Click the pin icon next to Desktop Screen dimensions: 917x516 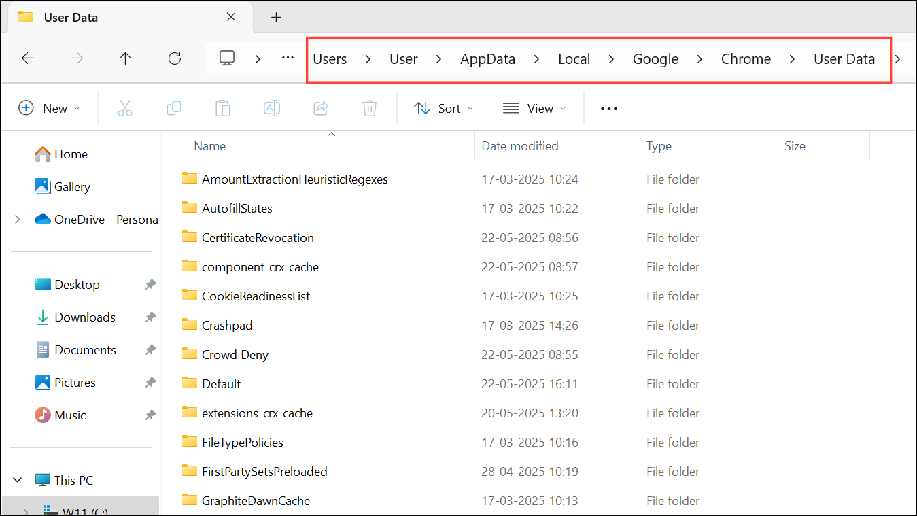150,285
